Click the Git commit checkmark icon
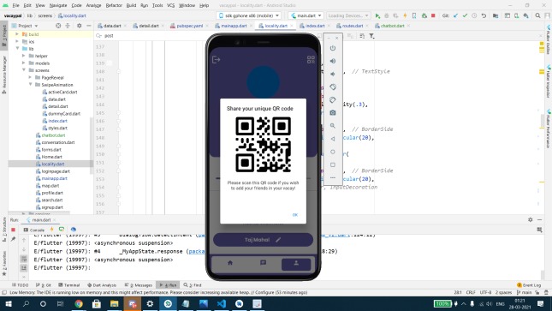552x311 pixels. tap(465, 16)
